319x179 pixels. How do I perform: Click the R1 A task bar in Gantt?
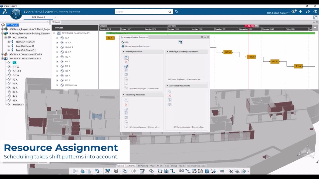275,62
